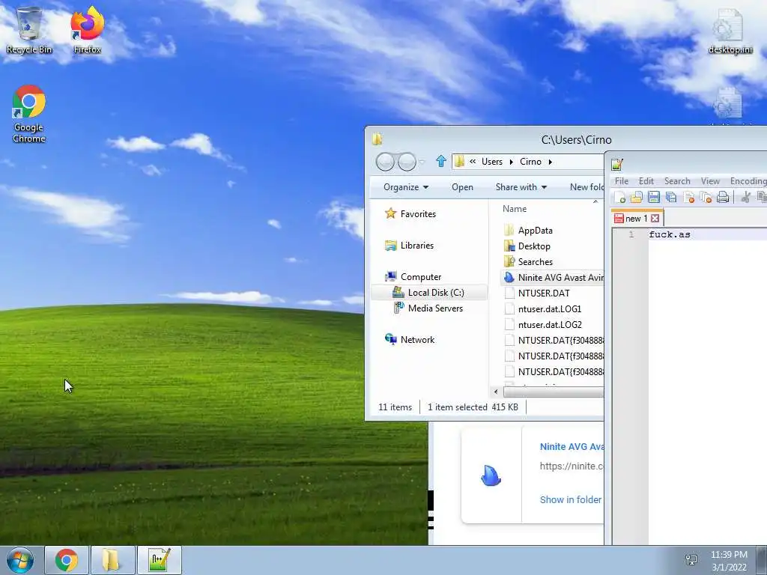The height and width of the screenshot is (575, 767).
Task: Open the Recycle Bin desktop icon
Action: point(29,29)
